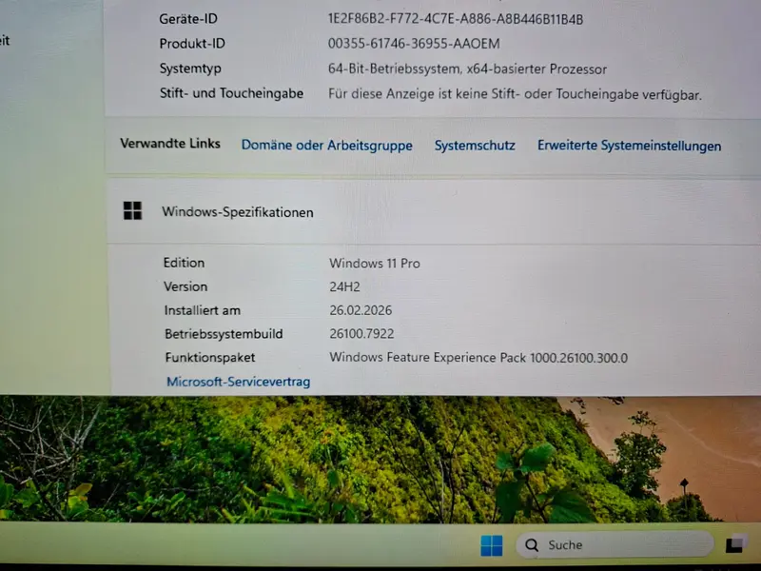Select the Geräte-ID value 1E2F86B2-F772-4C7E-A886-A8B446B11B4B
Viewport: 761px width, 571px height.
click(456, 19)
